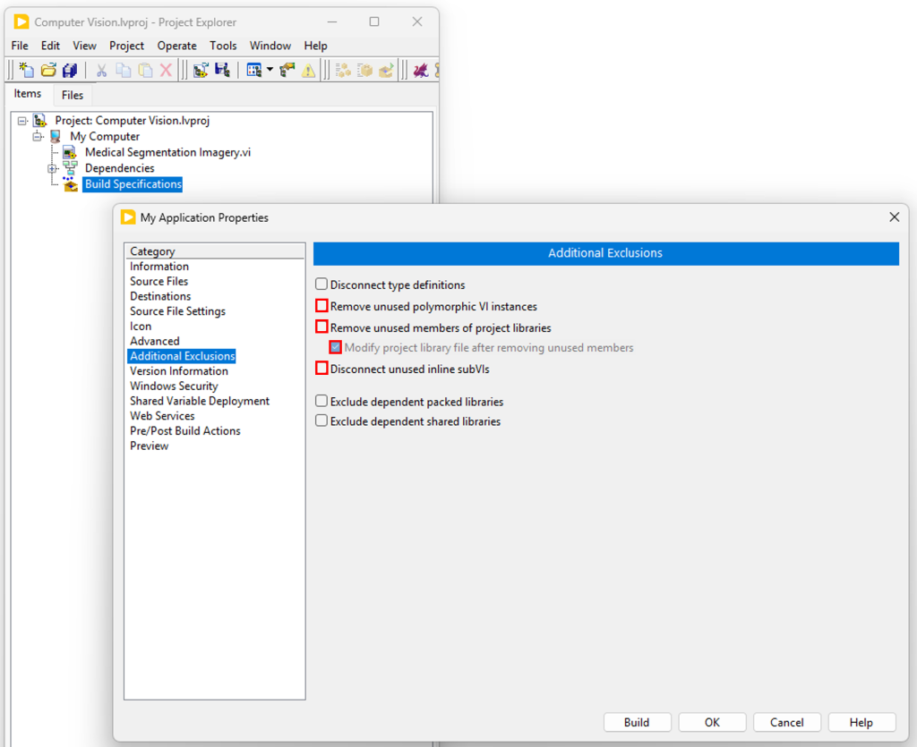
Task: Expand the Dependencies tree node
Action: (x=52, y=168)
